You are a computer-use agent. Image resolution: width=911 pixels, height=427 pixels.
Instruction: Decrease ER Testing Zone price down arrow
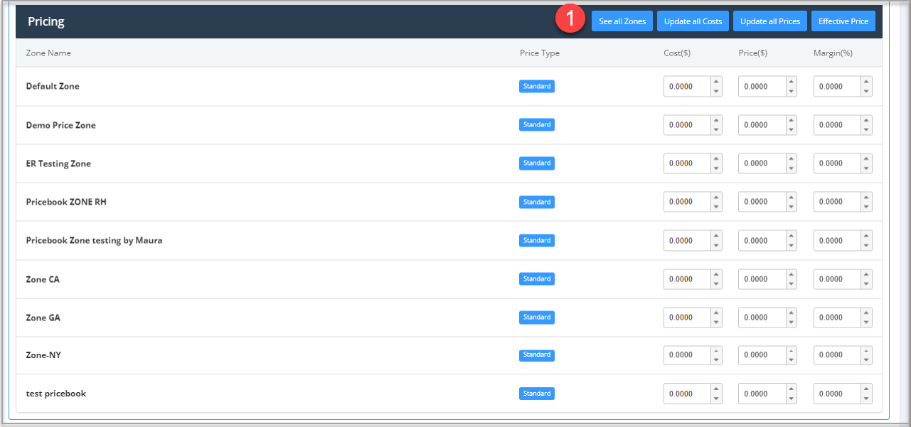[791, 168]
